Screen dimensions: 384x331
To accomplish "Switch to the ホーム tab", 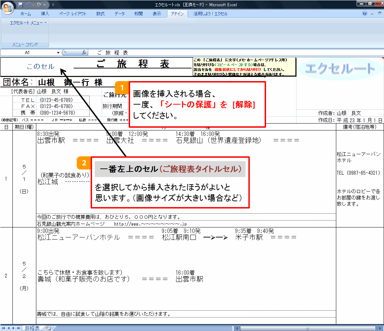I will 26,14.
